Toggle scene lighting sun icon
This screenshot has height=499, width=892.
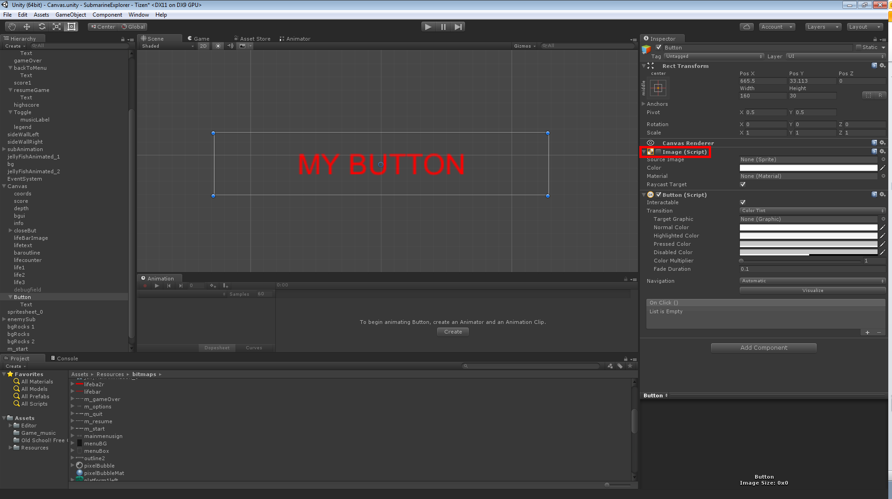(218, 46)
